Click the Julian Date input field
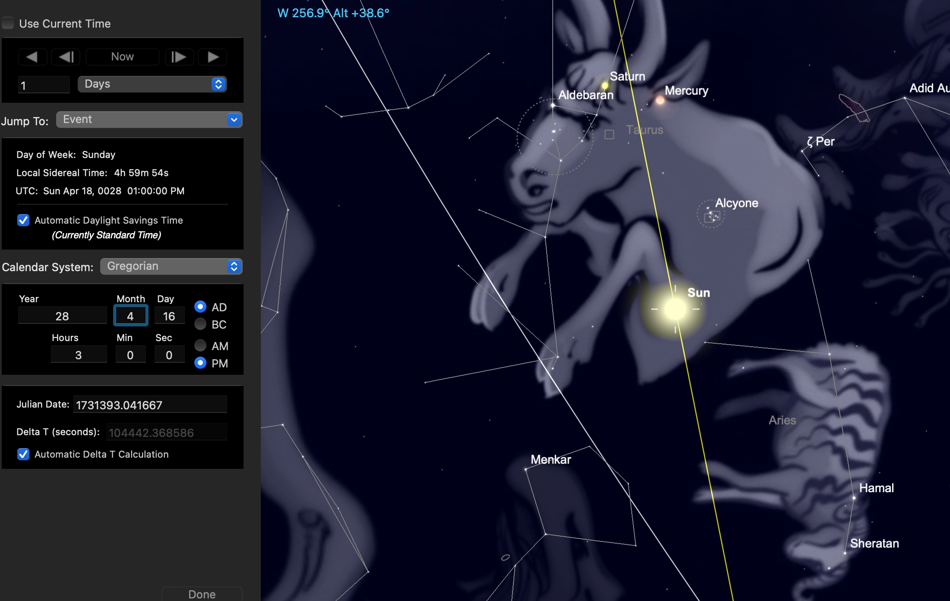 (150, 405)
